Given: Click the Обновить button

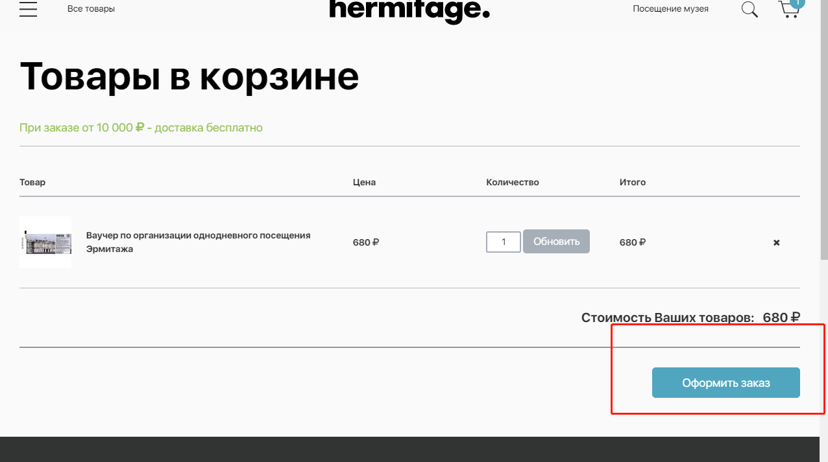Looking at the screenshot, I should 556,242.
